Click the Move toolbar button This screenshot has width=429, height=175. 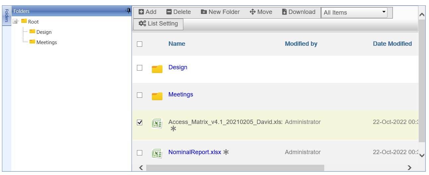click(261, 12)
